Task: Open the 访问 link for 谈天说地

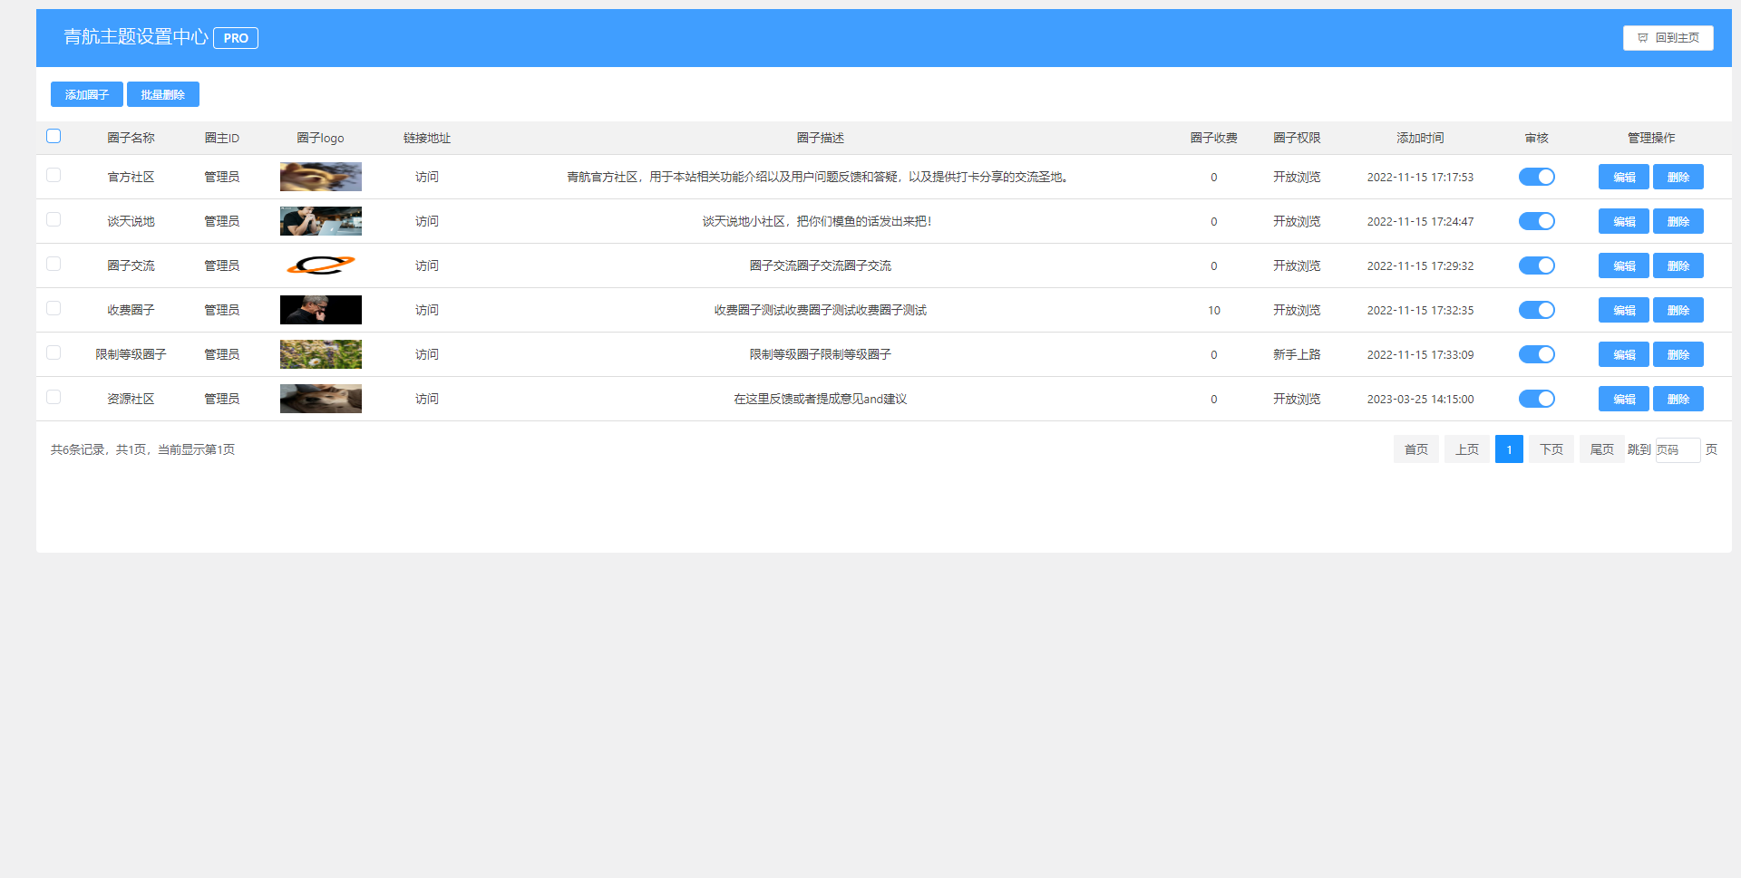Action: (426, 221)
